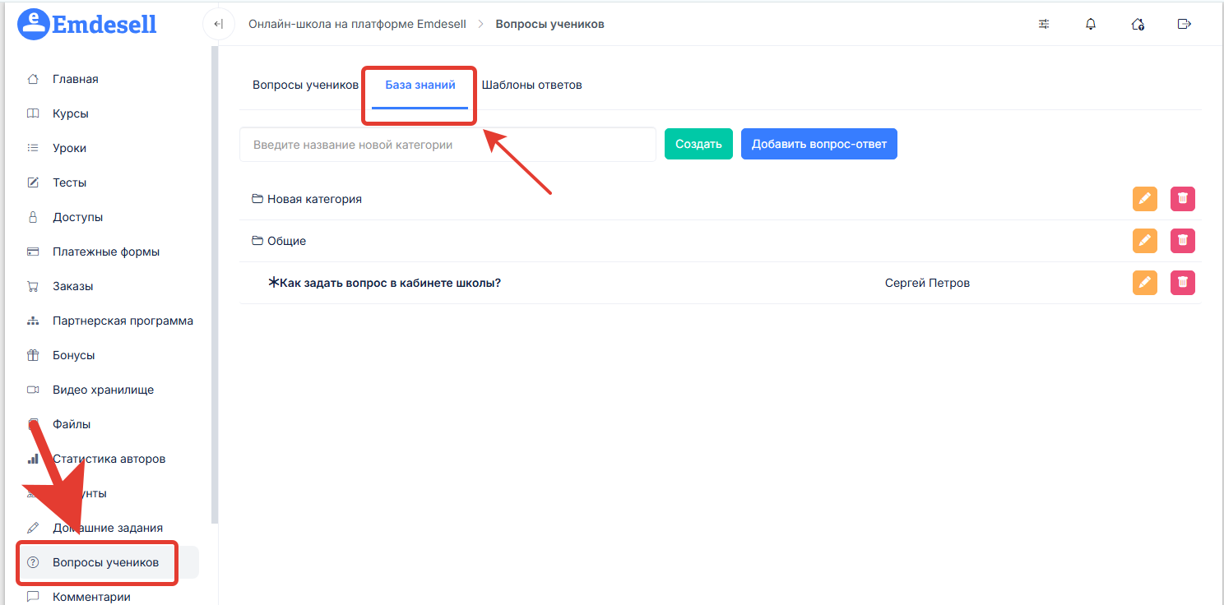Switch to Вопросы учеников tab

pyautogui.click(x=305, y=85)
